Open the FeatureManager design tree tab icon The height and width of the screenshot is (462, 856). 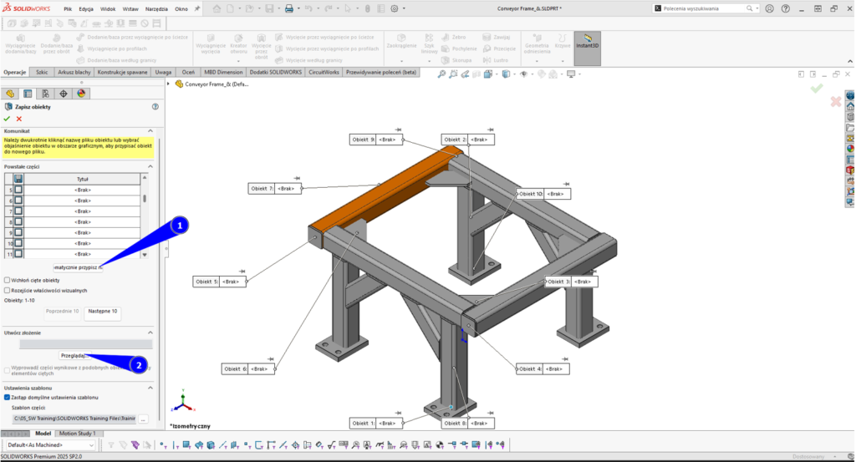click(11, 94)
